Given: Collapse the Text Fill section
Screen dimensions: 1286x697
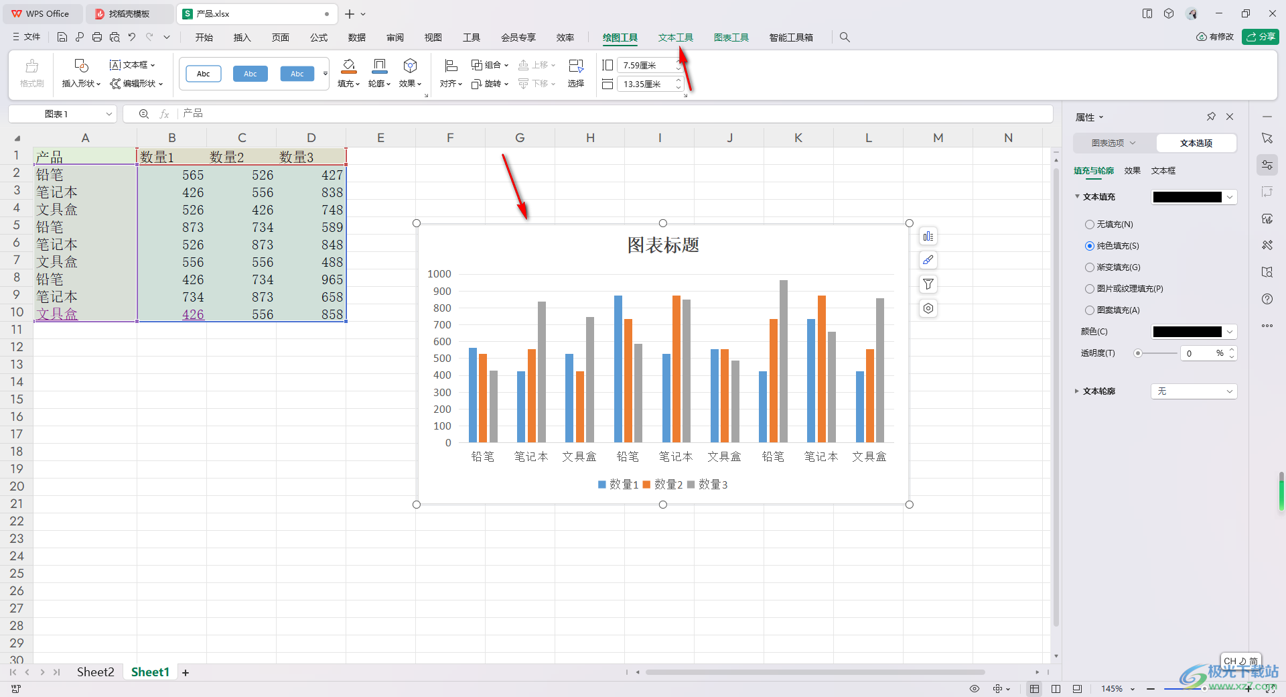Looking at the screenshot, I should (x=1076, y=197).
